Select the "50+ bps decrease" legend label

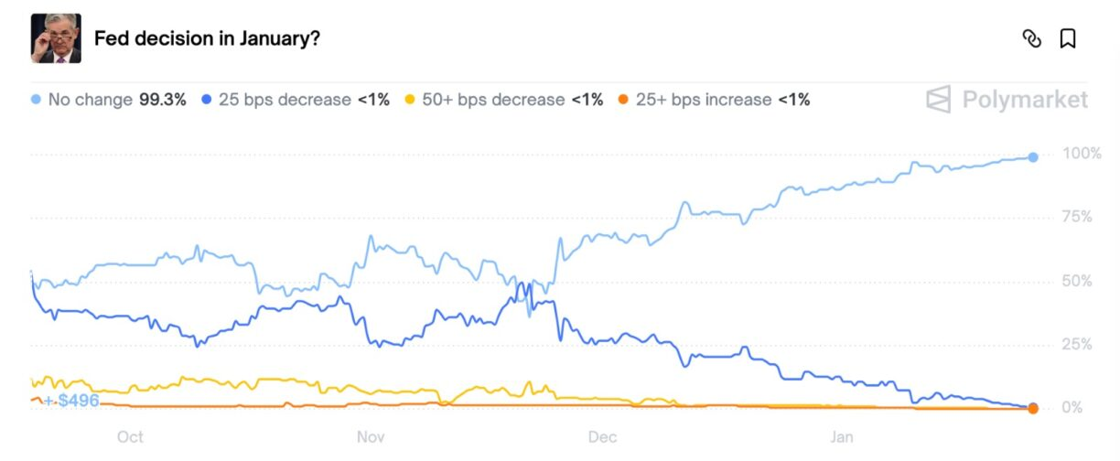click(493, 100)
